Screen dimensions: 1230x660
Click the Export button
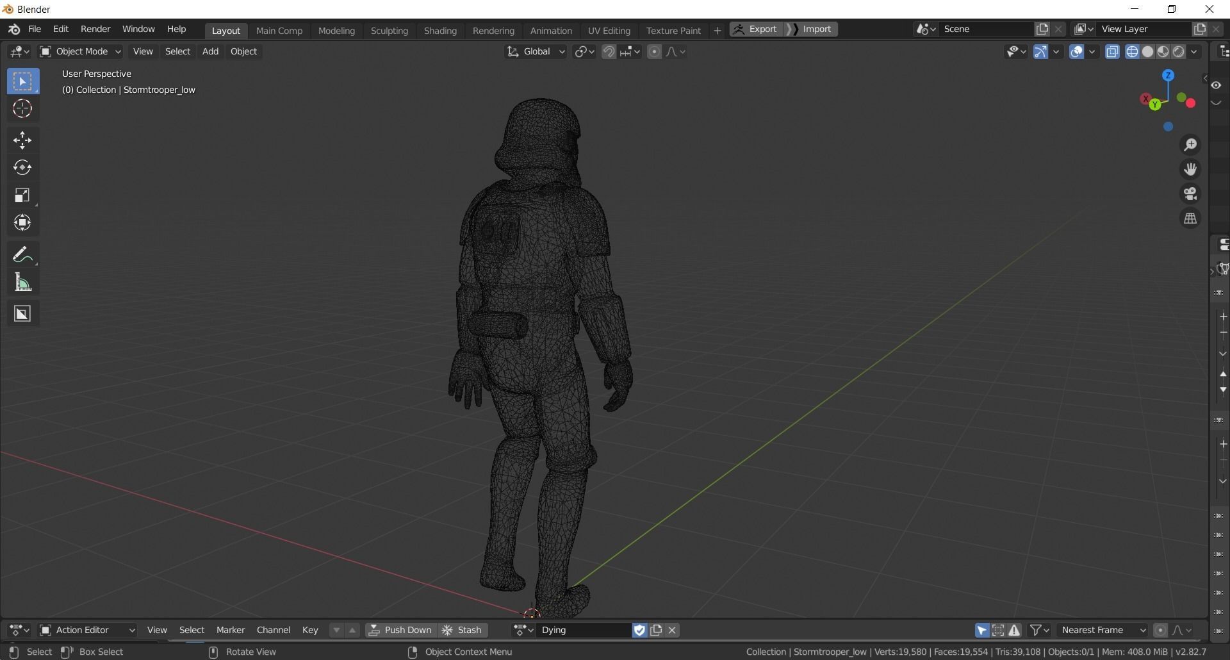[x=756, y=29]
